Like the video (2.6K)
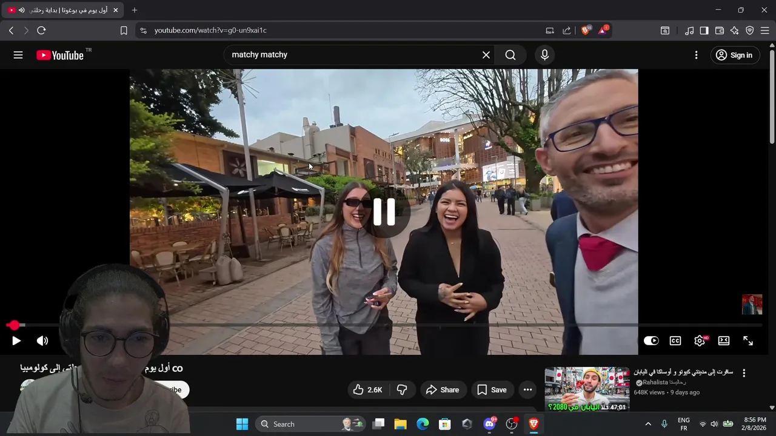The width and height of the screenshot is (776, 436). pyautogui.click(x=368, y=390)
